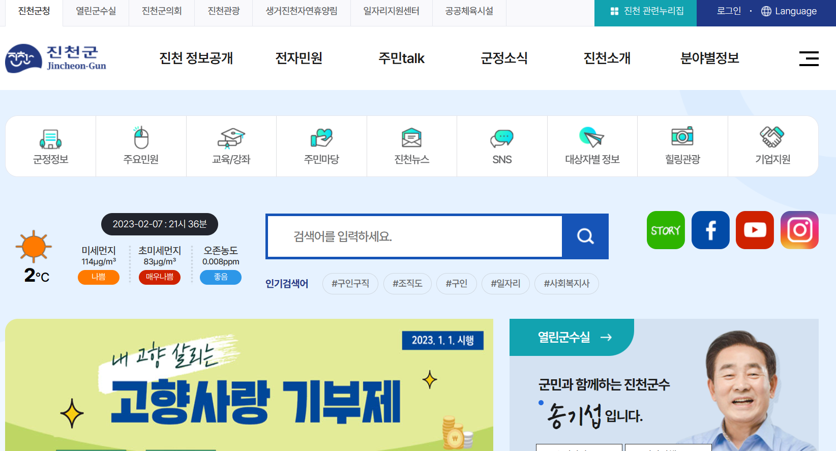Image resolution: width=836 pixels, height=451 pixels.
Task: Open the 전자민원 main menu
Action: pos(298,58)
